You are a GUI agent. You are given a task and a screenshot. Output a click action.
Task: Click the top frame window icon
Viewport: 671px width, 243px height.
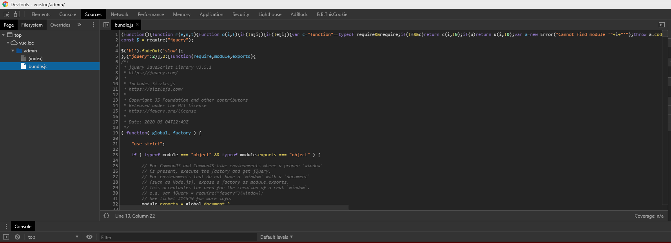click(x=10, y=35)
